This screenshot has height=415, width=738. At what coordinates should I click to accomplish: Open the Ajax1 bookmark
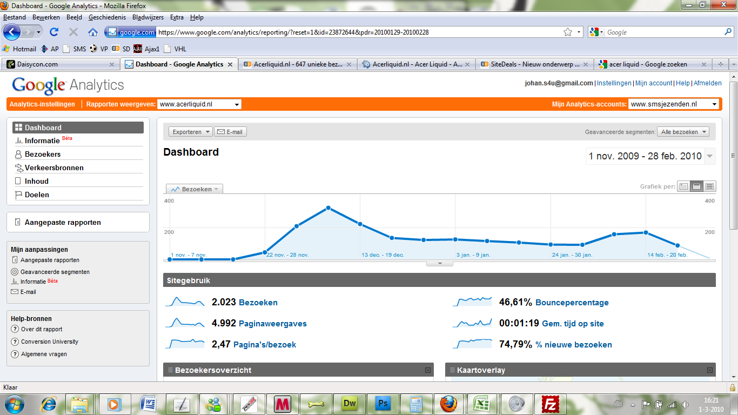click(147, 49)
